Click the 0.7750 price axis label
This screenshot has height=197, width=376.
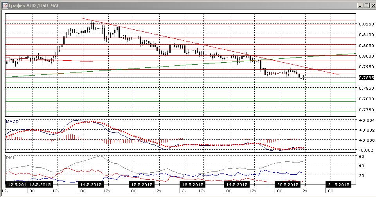(x=366, y=110)
